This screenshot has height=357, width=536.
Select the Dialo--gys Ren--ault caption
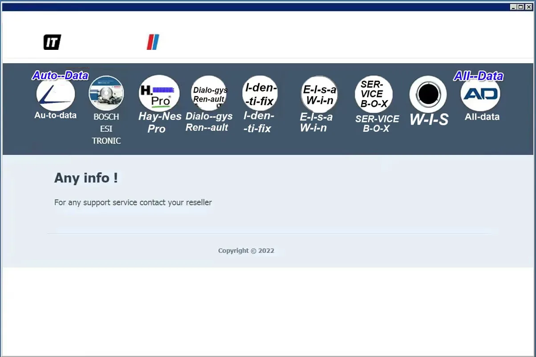[x=209, y=122]
